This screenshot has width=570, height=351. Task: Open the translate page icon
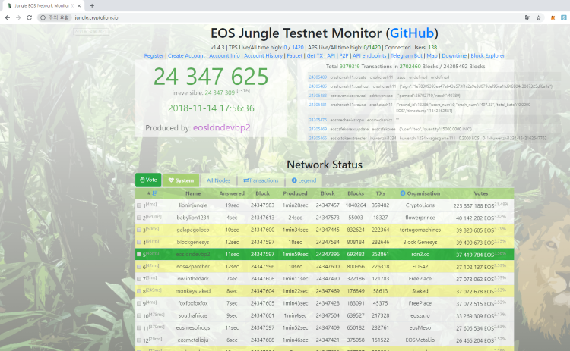(x=527, y=17)
